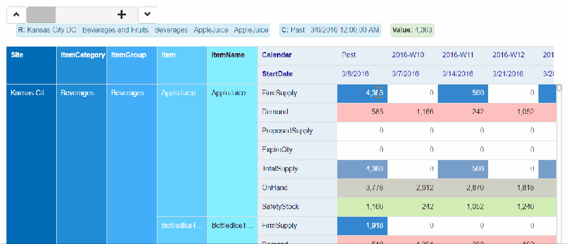Image resolution: width=568 pixels, height=244 pixels.
Task: Click the row path breadcrumb starting with R:
Action: (x=143, y=30)
